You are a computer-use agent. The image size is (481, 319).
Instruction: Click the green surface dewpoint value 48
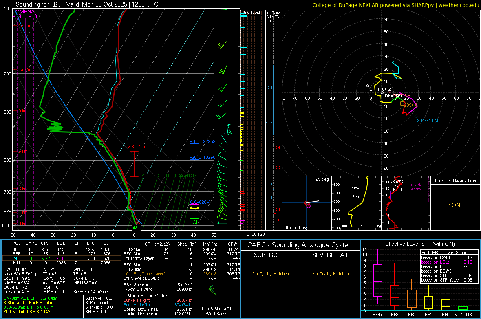[x=135, y=228]
